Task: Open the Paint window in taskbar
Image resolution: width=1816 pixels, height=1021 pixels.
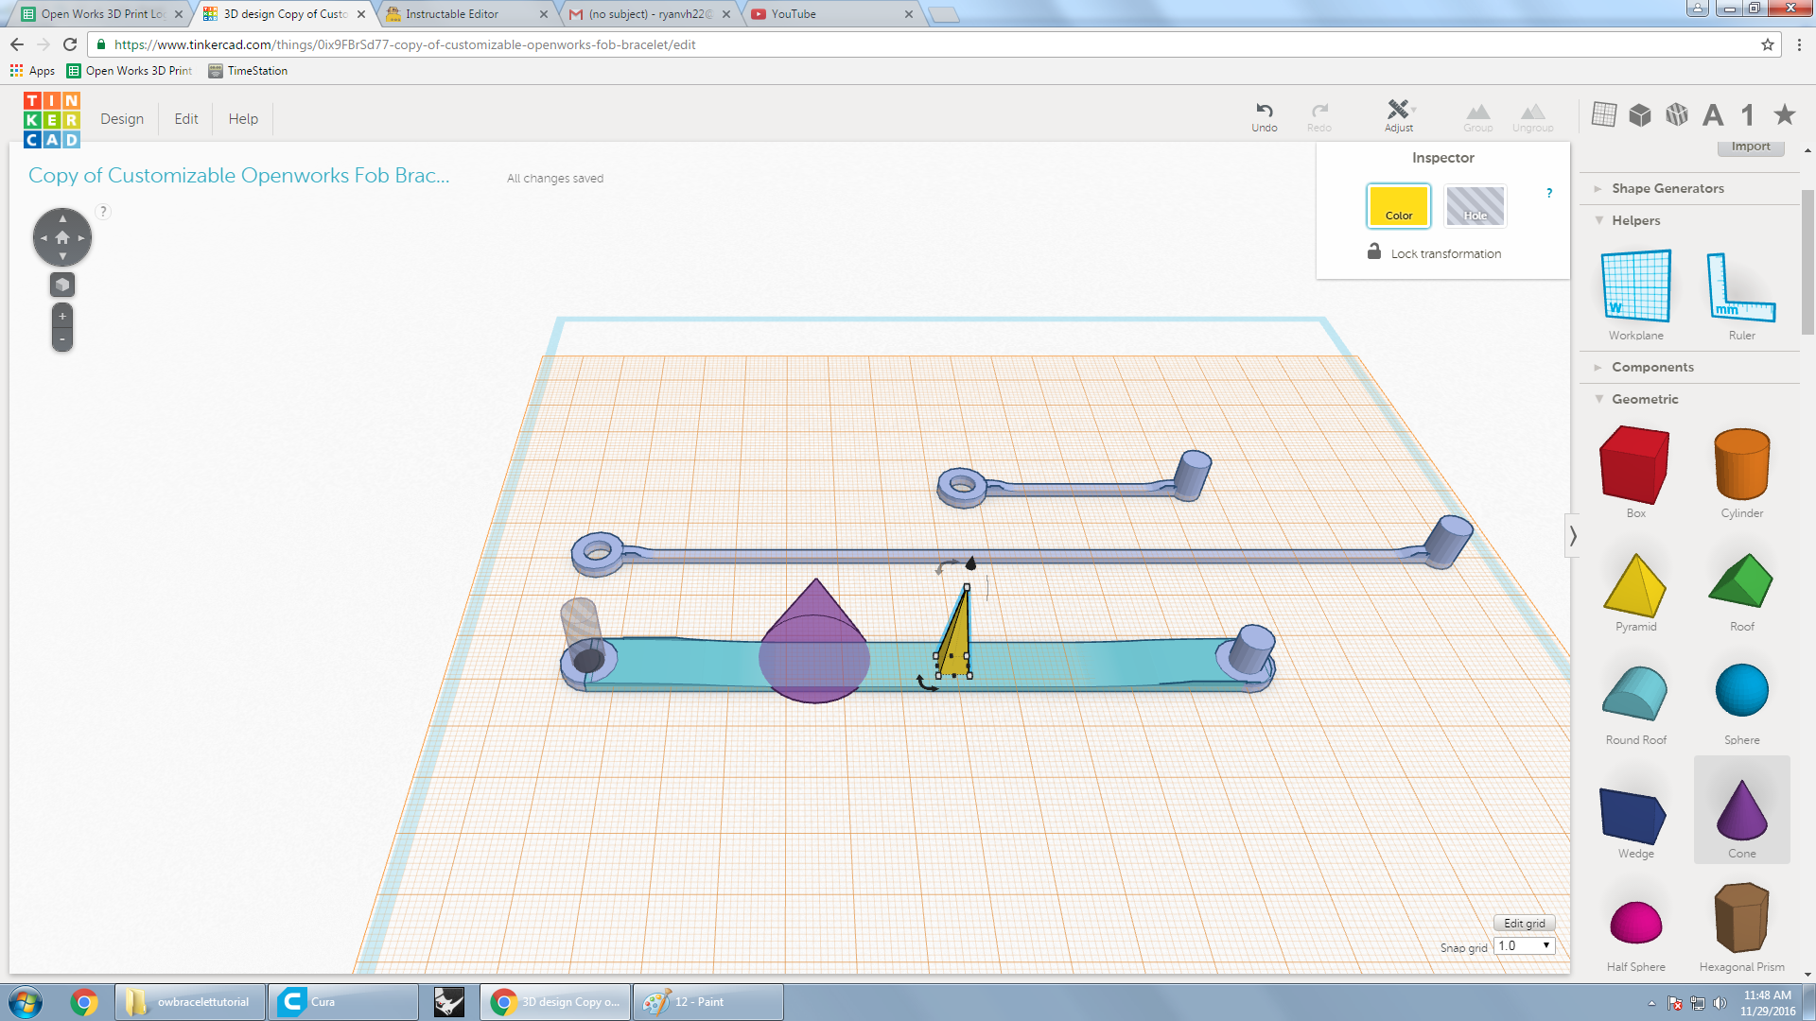Action: point(707,1002)
